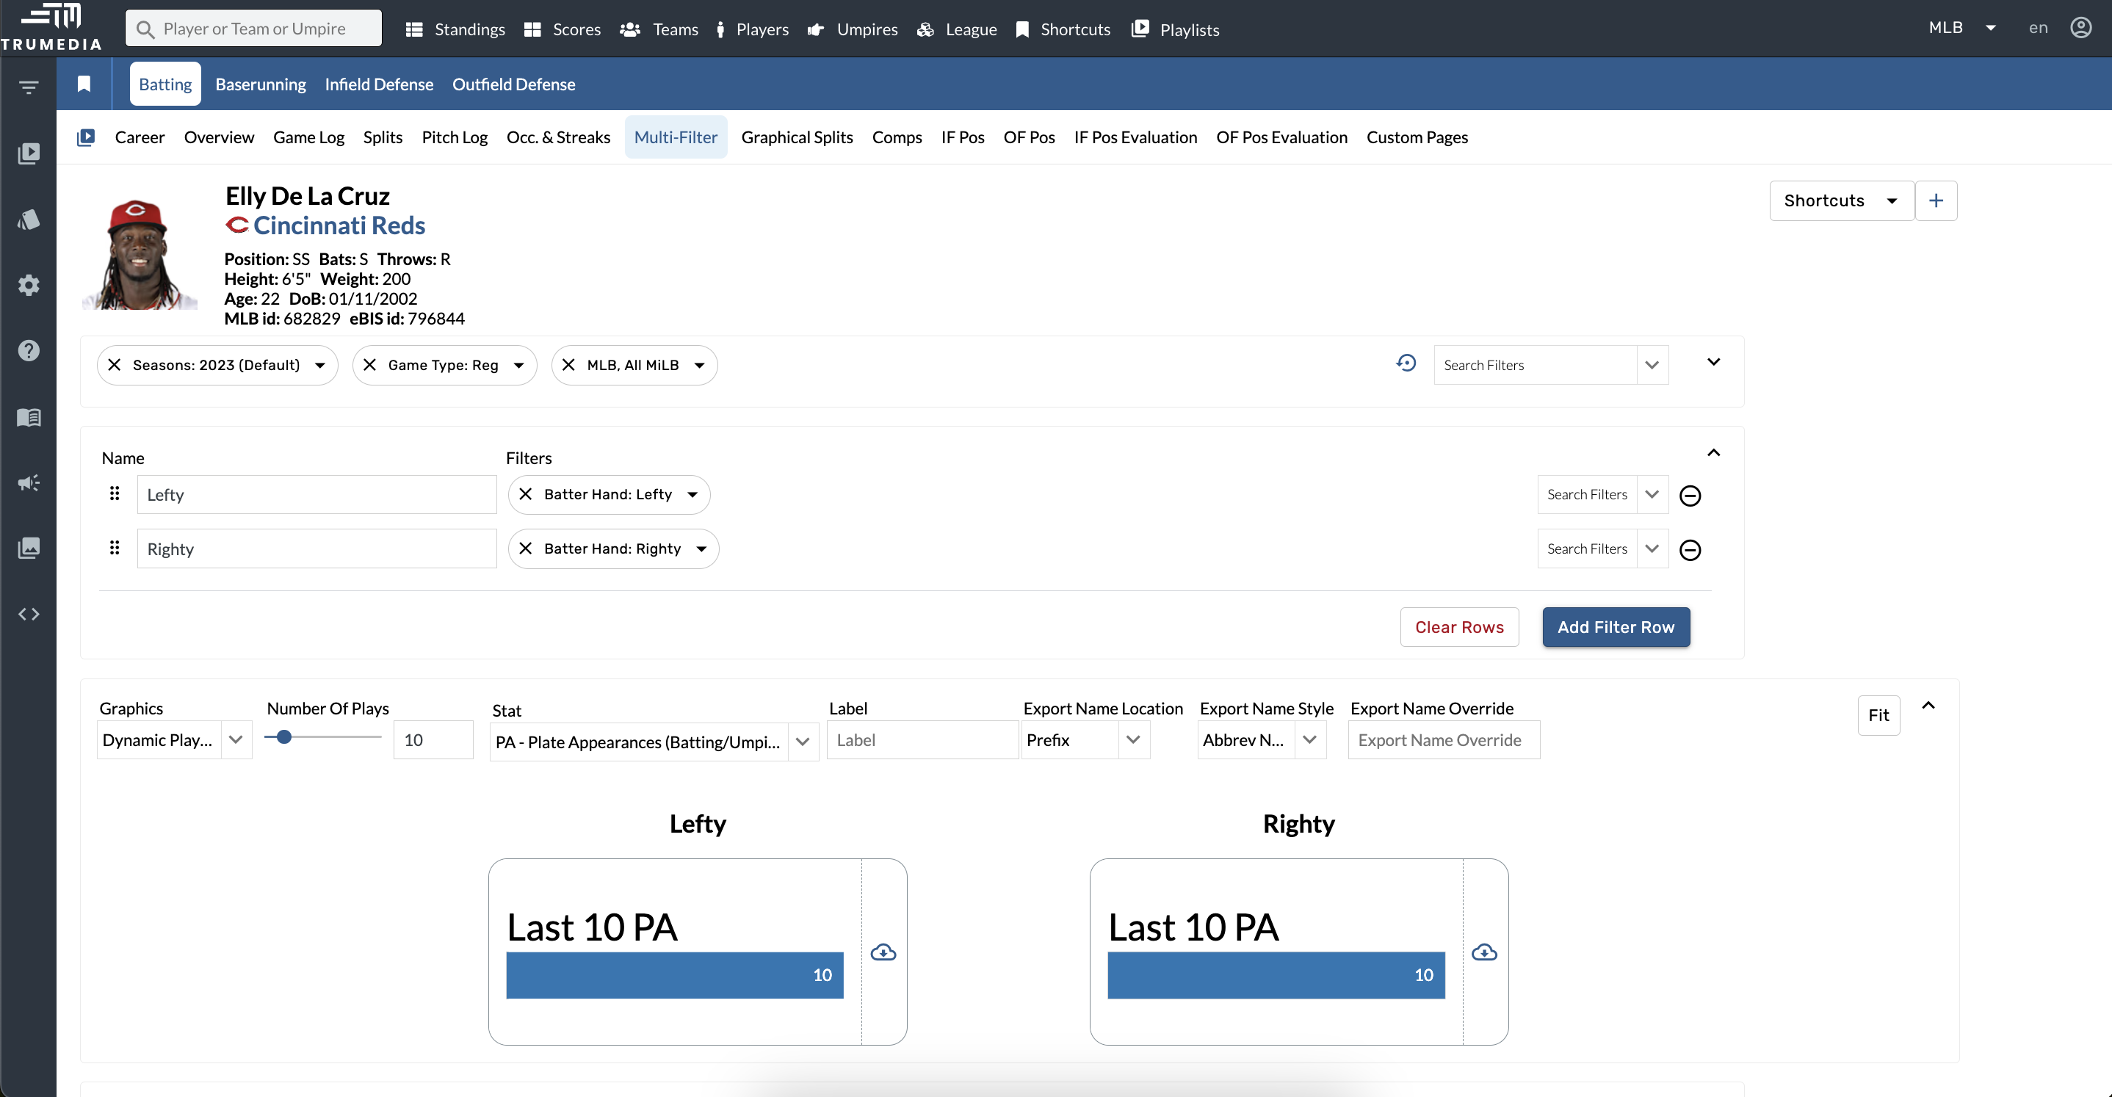The height and width of the screenshot is (1097, 2112).
Task: Remove the Lefty filter row with minus icon
Action: pos(1690,495)
